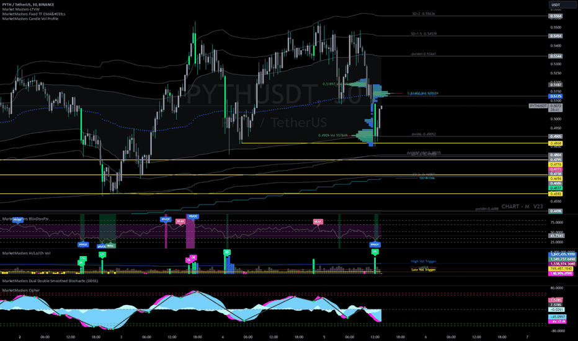This screenshot has width=578, height=341.
Task: Click the 0.4498 price label
Action: pos(556,211)
